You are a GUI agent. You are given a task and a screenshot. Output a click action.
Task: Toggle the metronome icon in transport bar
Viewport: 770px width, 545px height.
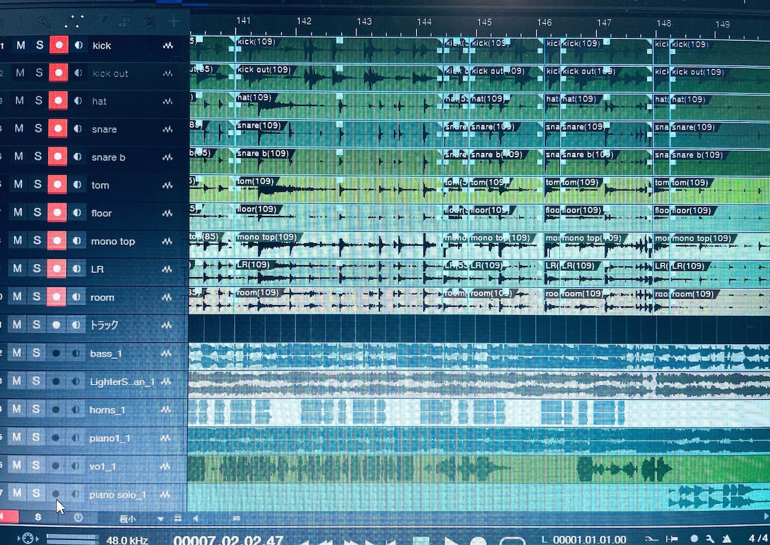(726, 539)
